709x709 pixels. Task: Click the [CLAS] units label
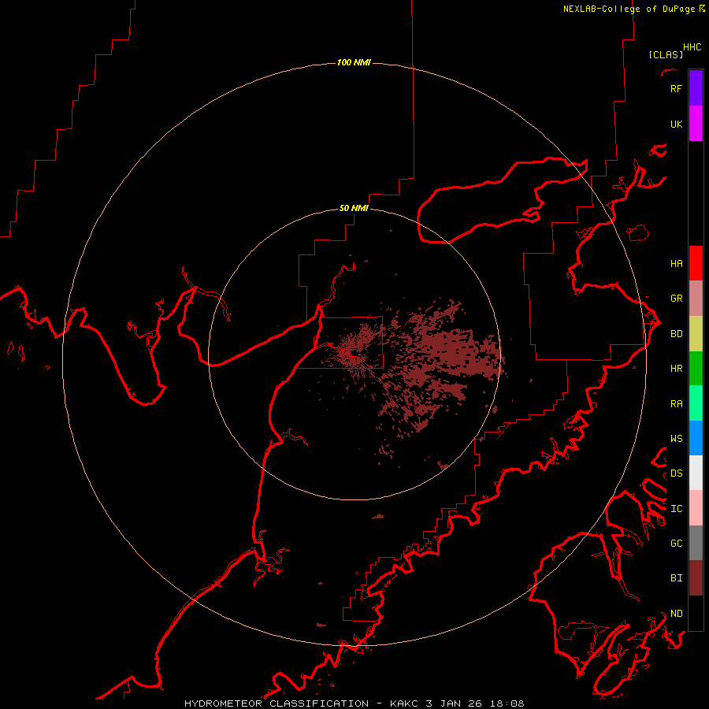point(666,54)
